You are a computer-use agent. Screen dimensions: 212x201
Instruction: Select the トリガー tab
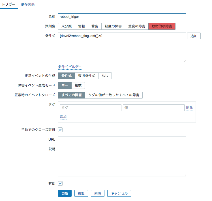coord(8,4)
